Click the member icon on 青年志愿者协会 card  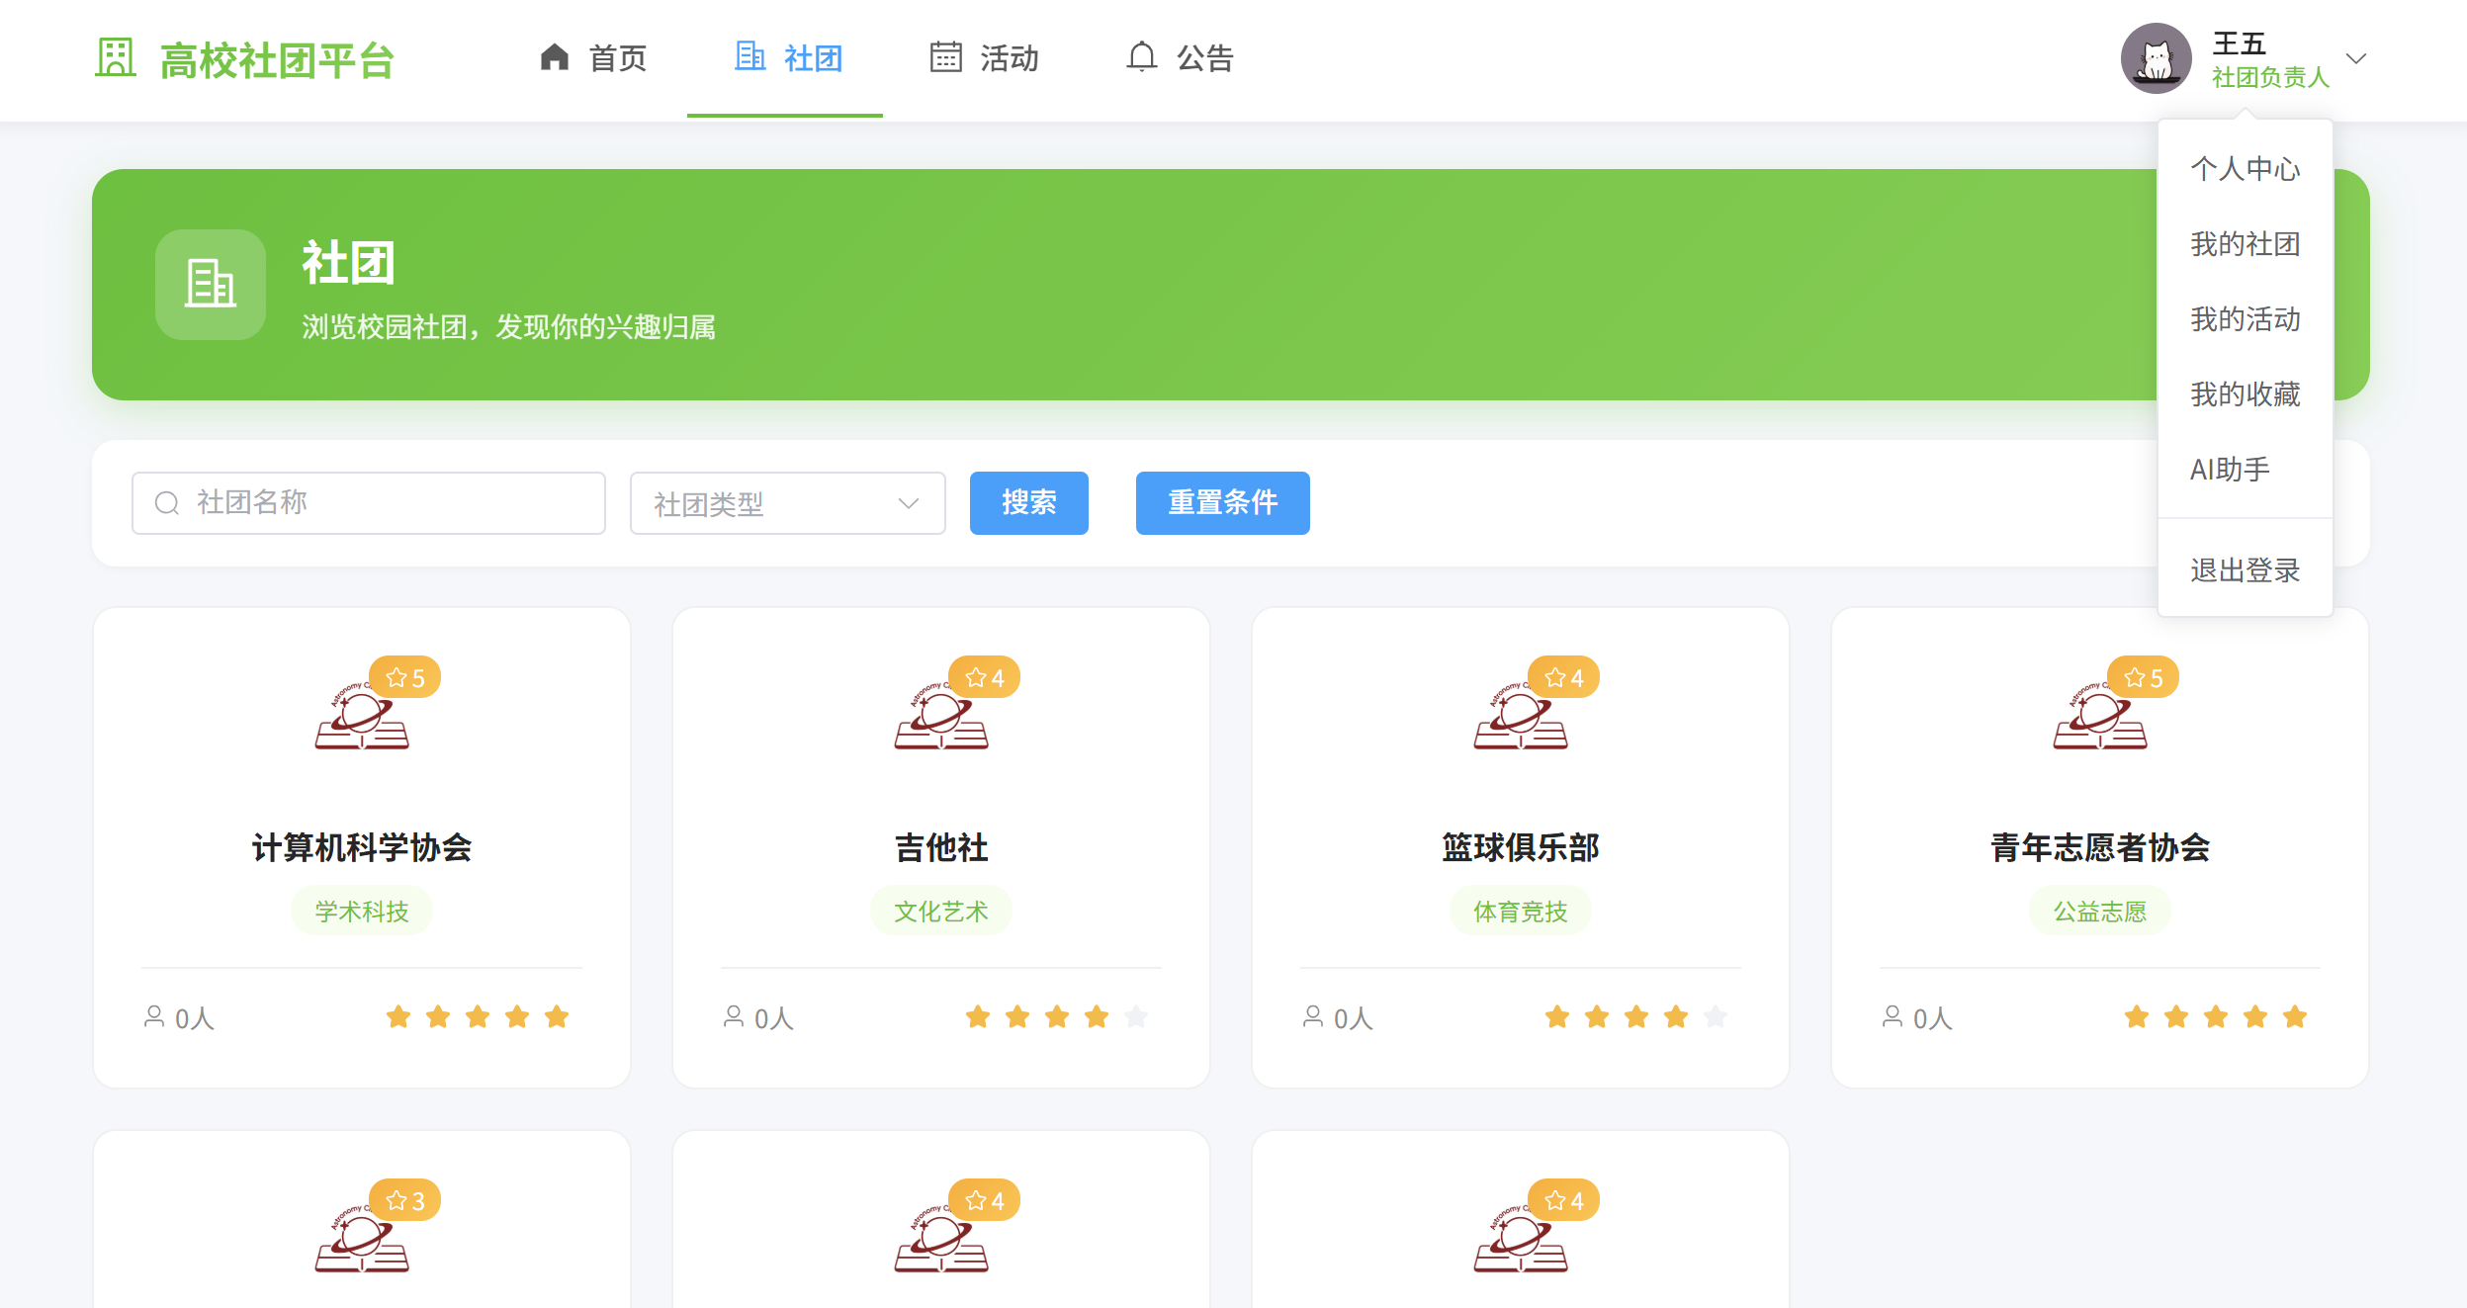pos(1893,1016)
